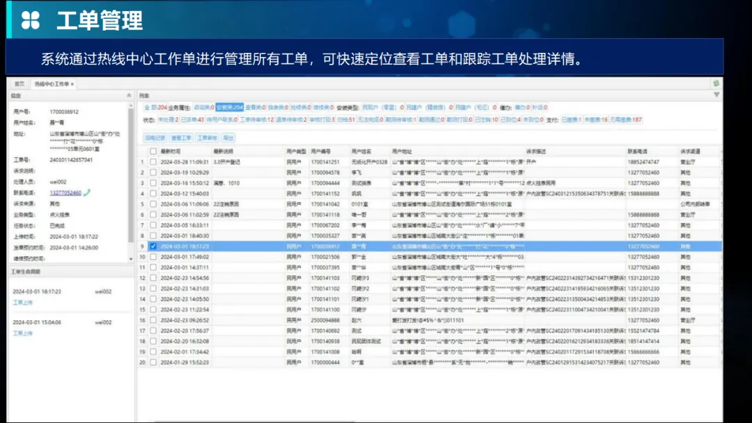Click the green phone call icon
This screenshot has width=752, height=423.
[x=87, y=193]
